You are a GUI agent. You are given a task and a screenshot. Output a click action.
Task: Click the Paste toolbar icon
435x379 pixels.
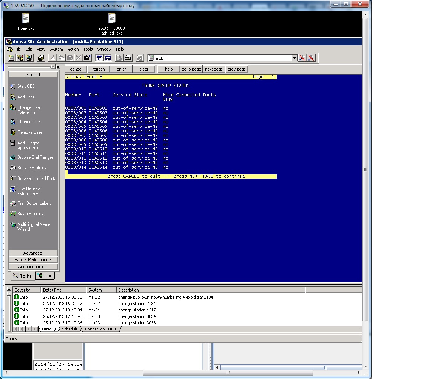pyautogui.click(x=70, y=58)
